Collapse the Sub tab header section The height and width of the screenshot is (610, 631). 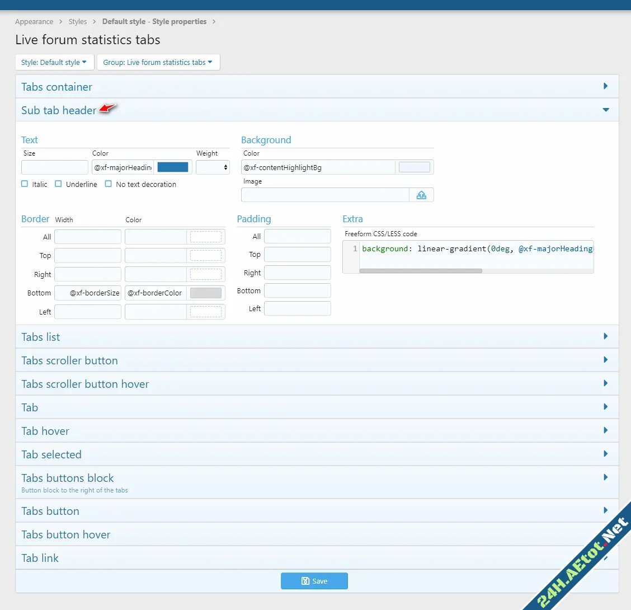605,110
